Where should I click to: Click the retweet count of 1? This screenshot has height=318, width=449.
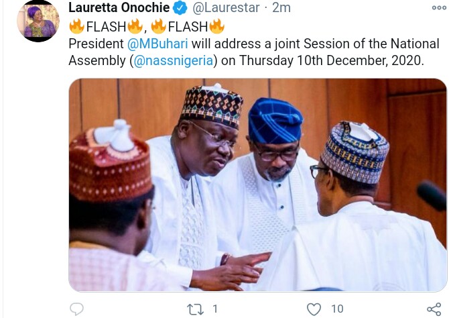click(215, 309)
